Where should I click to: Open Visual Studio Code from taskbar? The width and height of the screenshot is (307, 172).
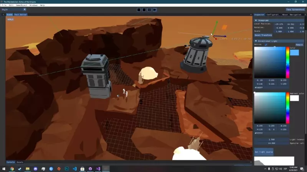(74, 169)
